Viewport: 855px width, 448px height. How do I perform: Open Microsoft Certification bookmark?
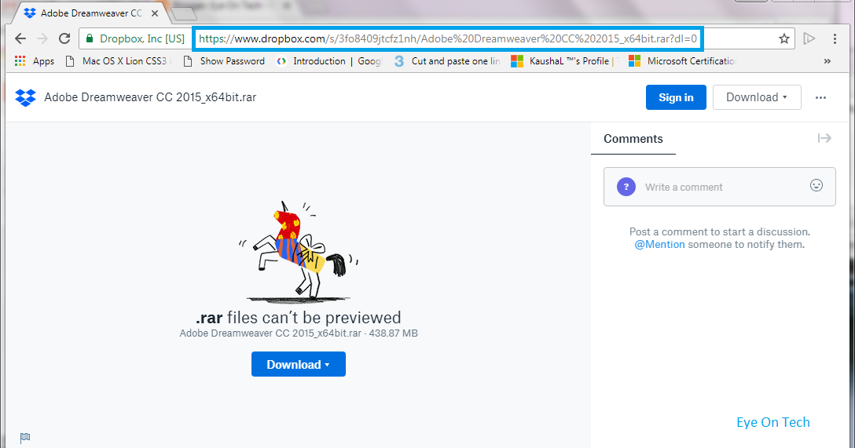(683, 61)
